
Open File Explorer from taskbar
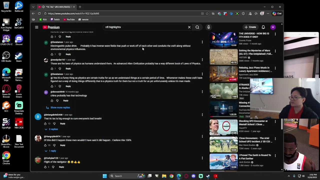click(164, 176)
